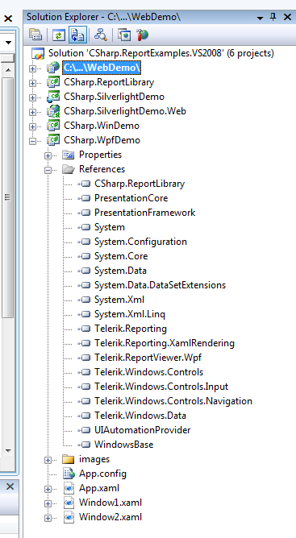Toggle auto-hide pin for Solution Explorer

[x=273, y=17]
